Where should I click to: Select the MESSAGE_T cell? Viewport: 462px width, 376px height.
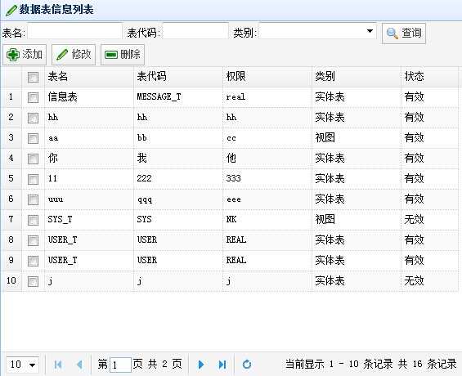pyautogui.click(x=178, y=97)
